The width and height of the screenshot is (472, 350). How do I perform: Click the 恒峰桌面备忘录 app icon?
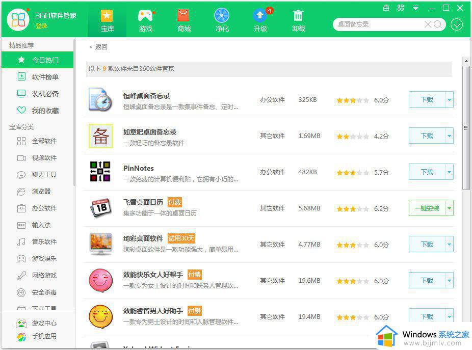click(x=100, y=100)
